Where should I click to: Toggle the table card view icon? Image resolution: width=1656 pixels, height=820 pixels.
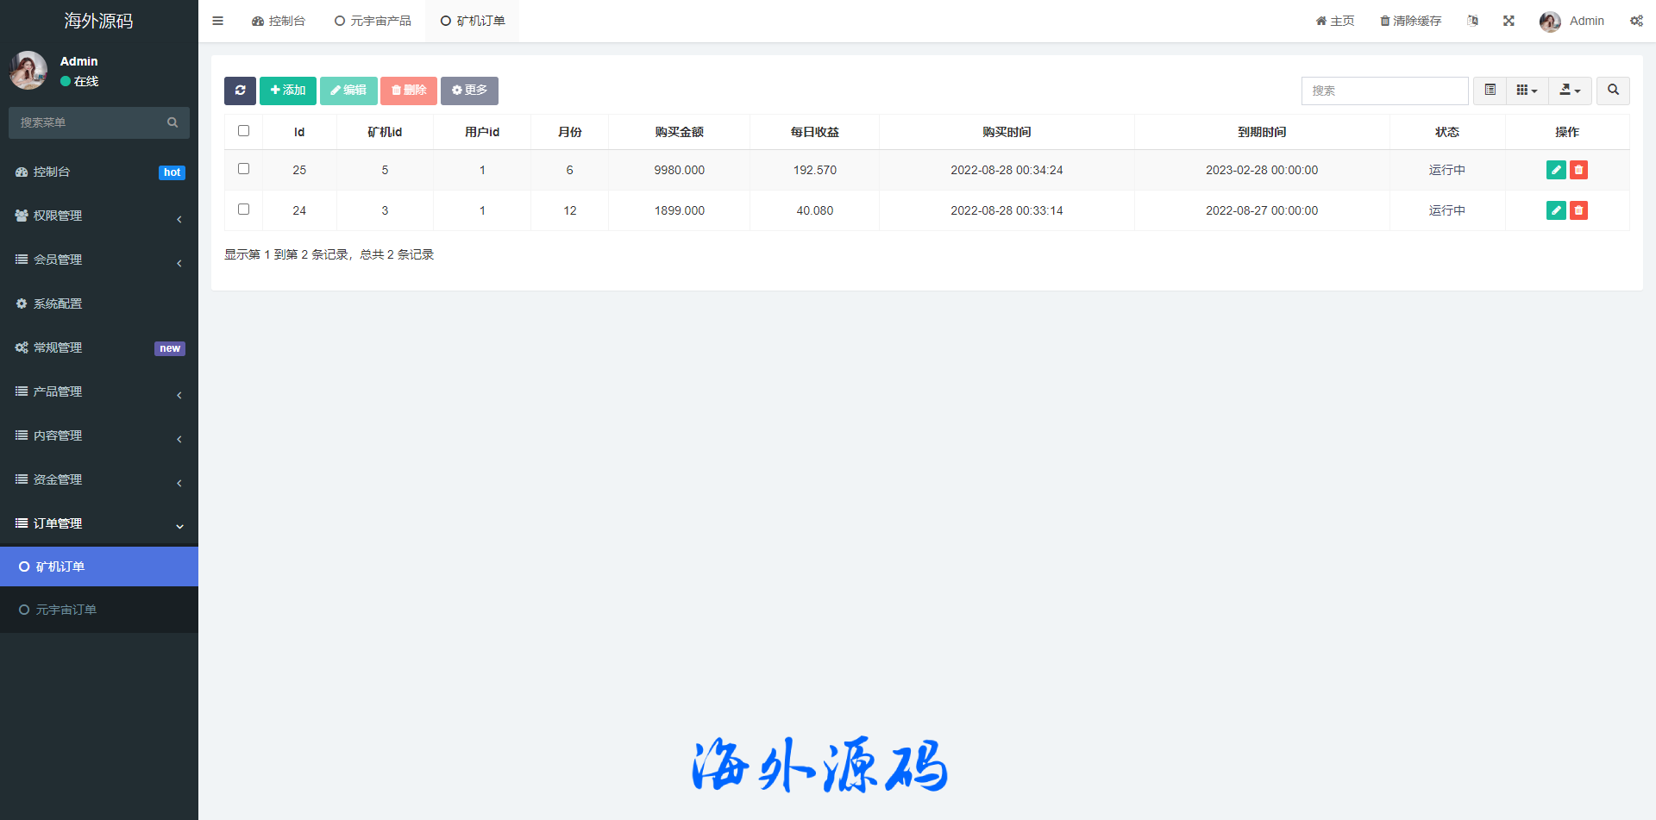[x=1490, y=91]
